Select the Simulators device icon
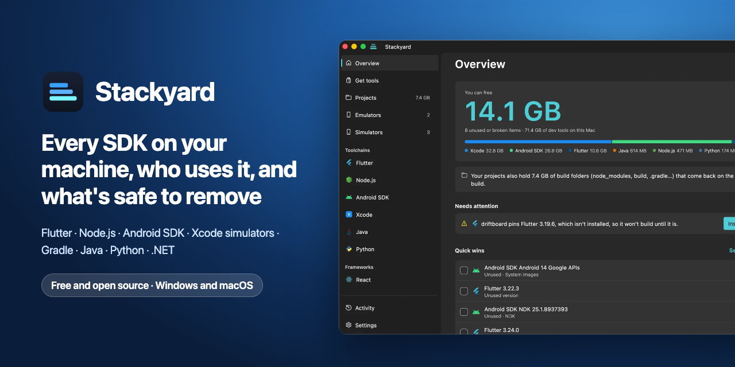The height and width of the screenshot is (367, 735). (349, 132)
